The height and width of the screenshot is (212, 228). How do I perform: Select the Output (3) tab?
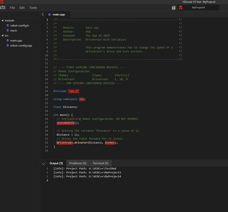pyautogui.click(x=56, y=163)
